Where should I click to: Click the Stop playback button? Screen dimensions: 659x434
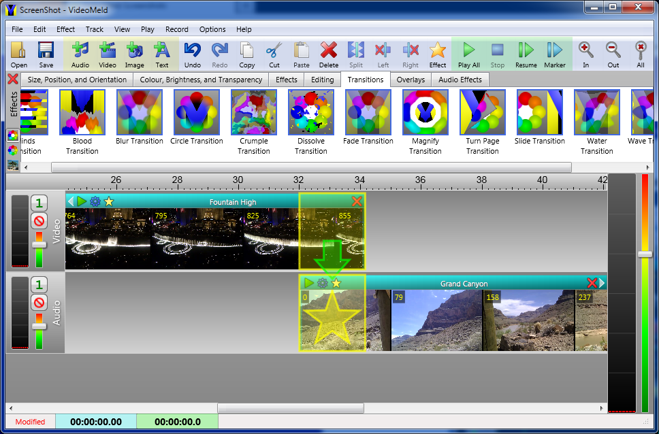pyautogui.click(x=497, y=54)
